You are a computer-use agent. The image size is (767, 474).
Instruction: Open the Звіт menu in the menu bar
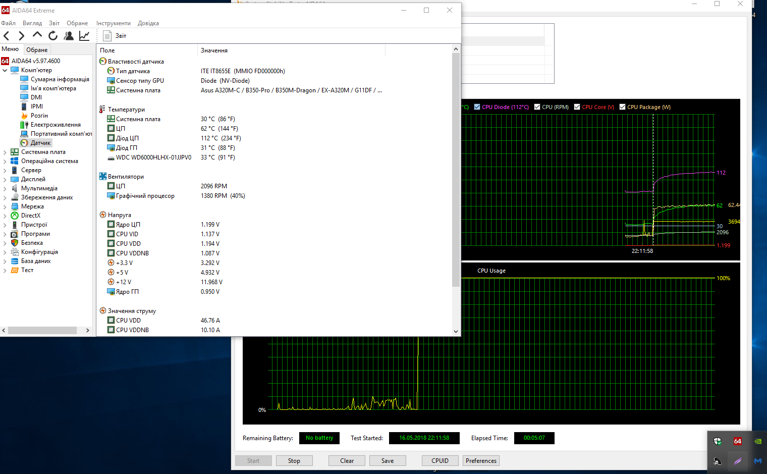click(x=54, y=23)
